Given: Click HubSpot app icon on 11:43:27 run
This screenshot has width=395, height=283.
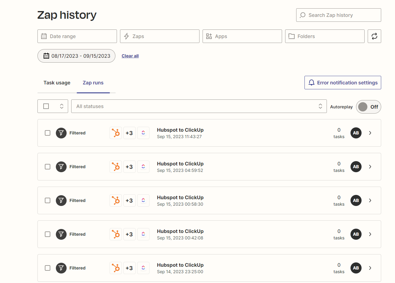Looking at the screenshot, I should tap(116, 133).
